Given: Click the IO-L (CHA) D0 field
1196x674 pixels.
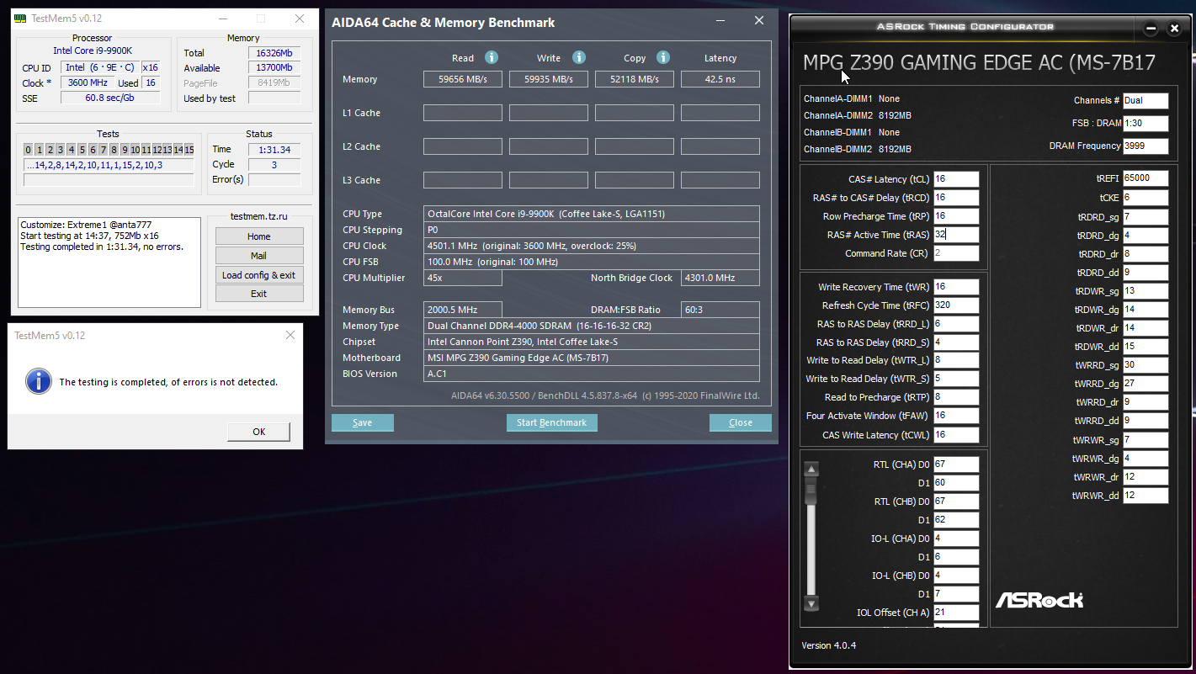Looking at the screenshot, I should pos(956,539).
